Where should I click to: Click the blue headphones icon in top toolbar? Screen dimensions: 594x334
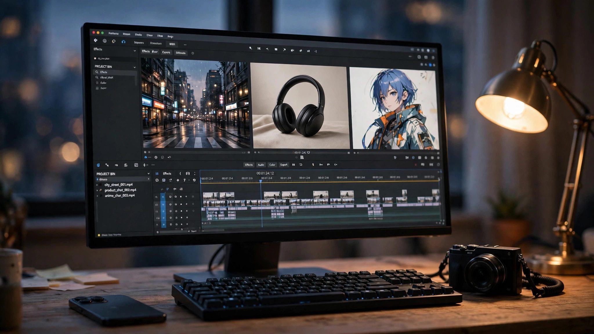point(123,42)
